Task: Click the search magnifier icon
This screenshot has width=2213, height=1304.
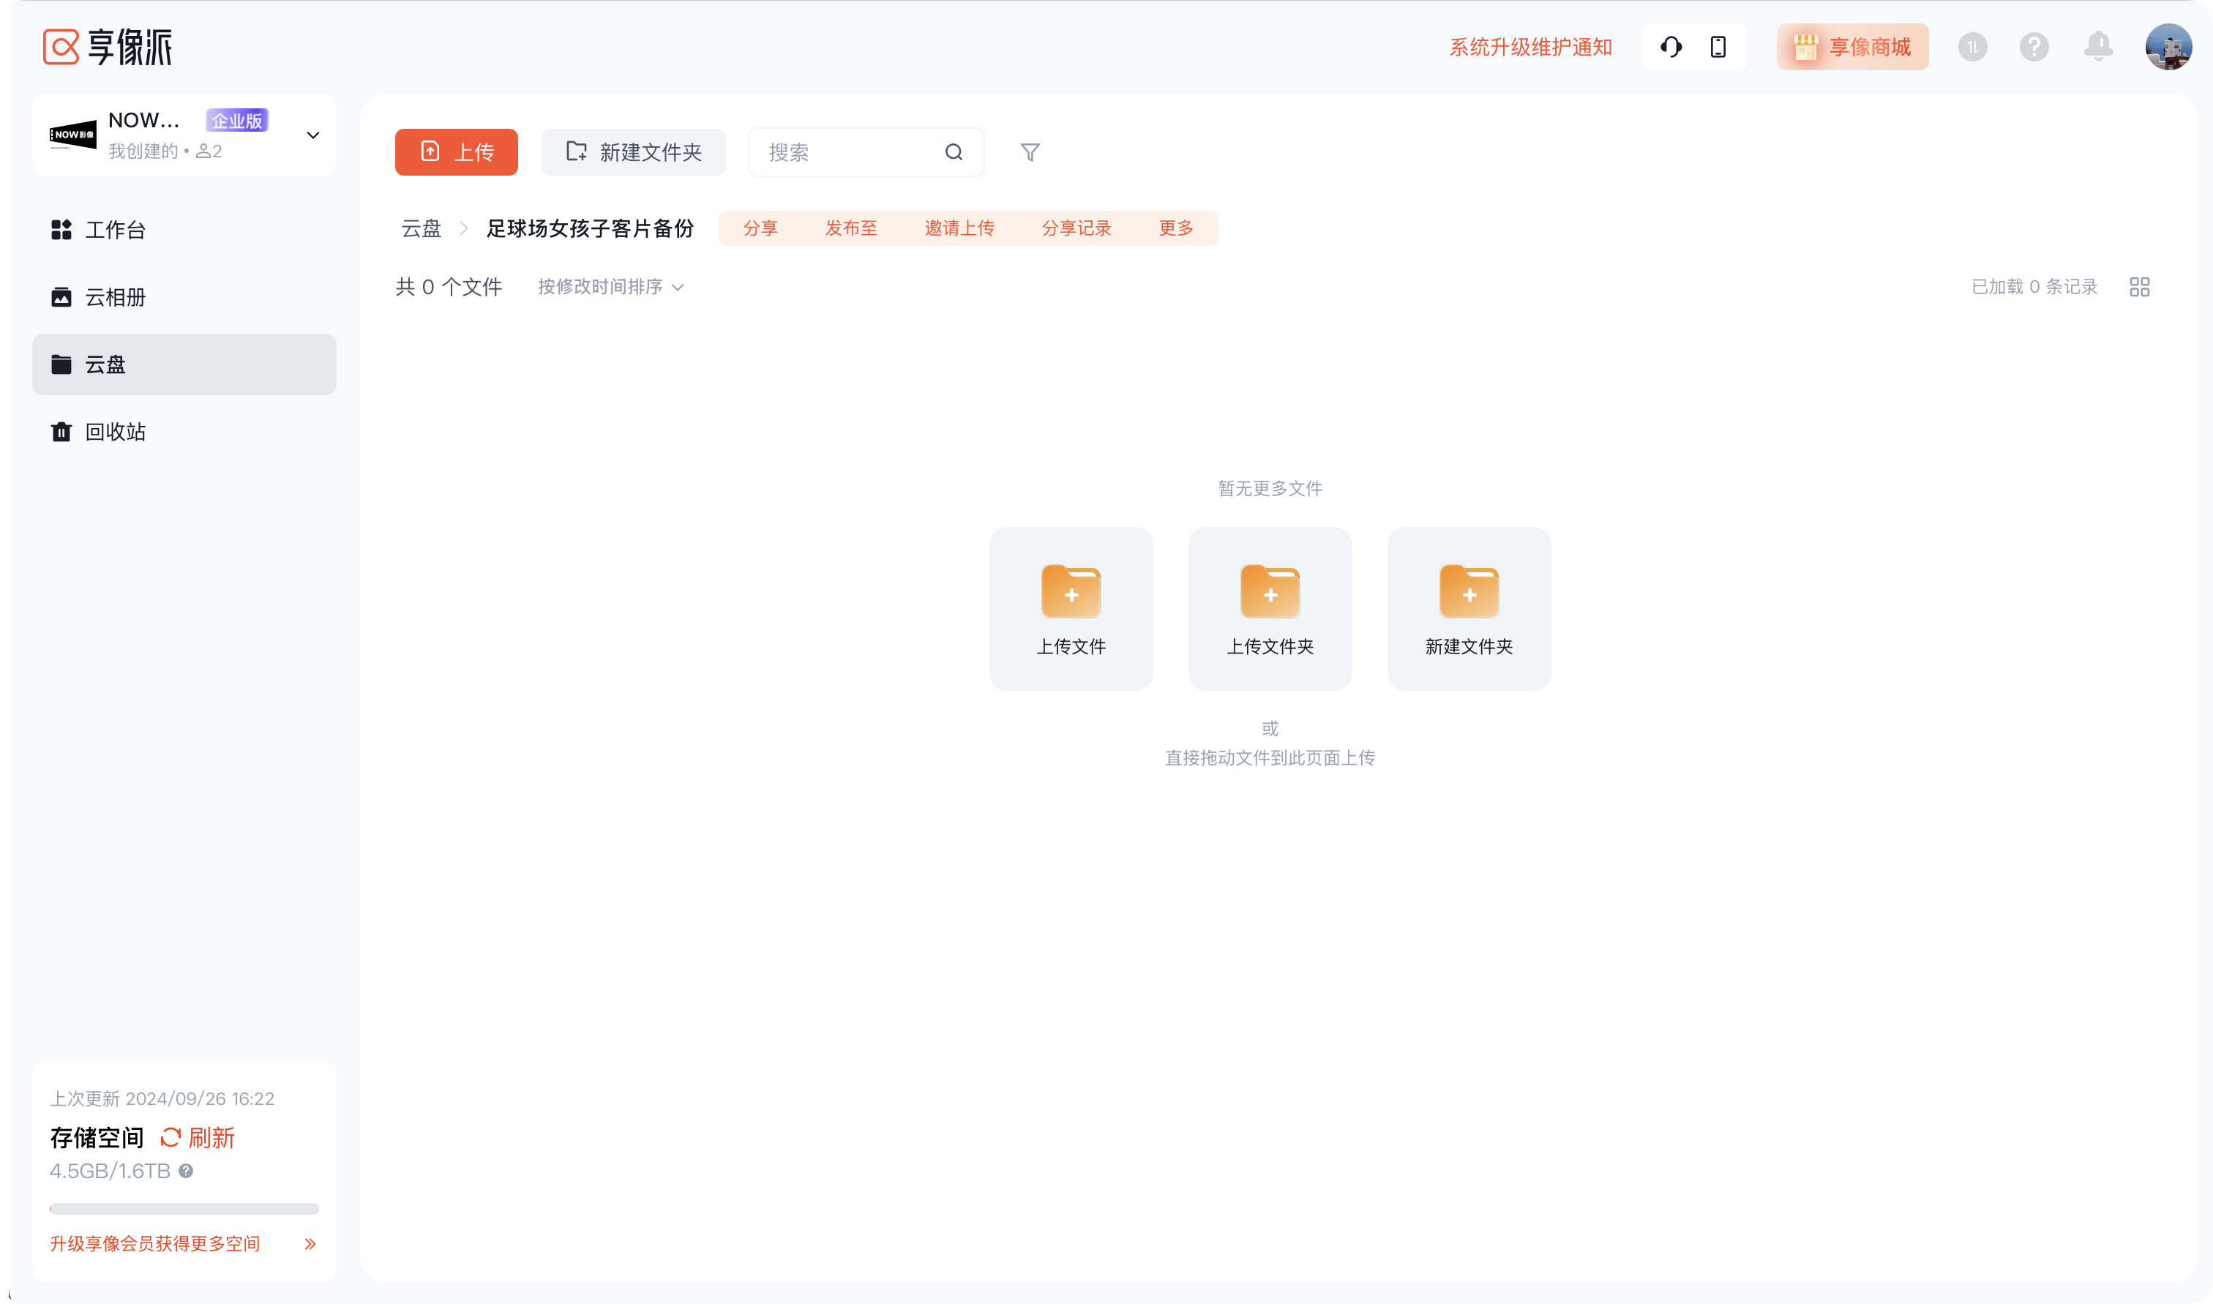Action: tap(954, 152)
